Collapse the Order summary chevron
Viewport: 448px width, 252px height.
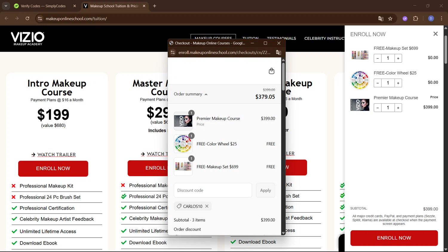pyautogui.click(x=206, y=94)
